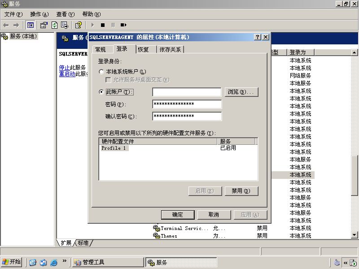Screen dimensions: 359x269
Task: Switch to 常规 tab
Action: 103,49
